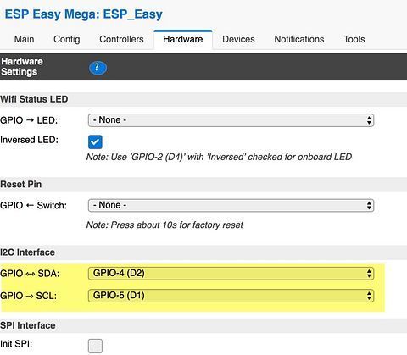Click the ESP Easy Mega: ESP_Easy title

point(84,14)
